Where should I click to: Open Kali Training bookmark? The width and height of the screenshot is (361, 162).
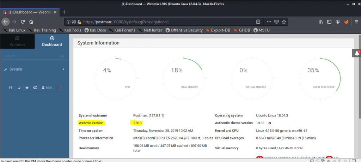pos(42,30)
